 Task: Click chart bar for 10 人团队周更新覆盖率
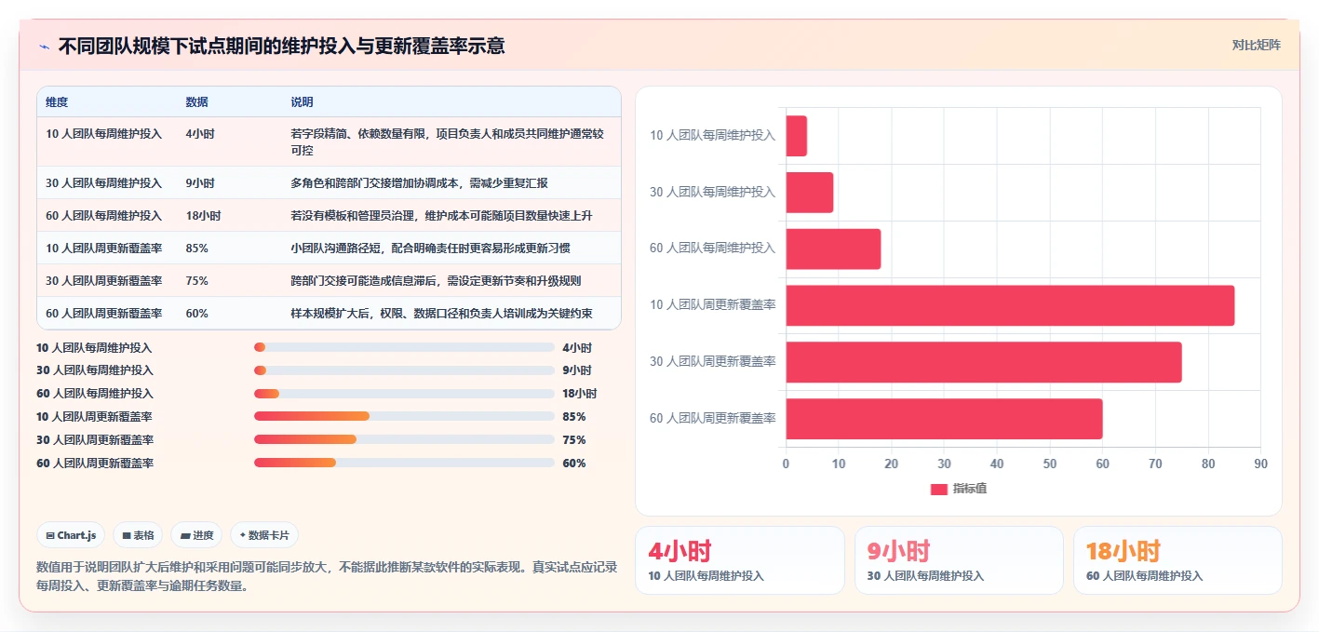tap(1010, 305)
